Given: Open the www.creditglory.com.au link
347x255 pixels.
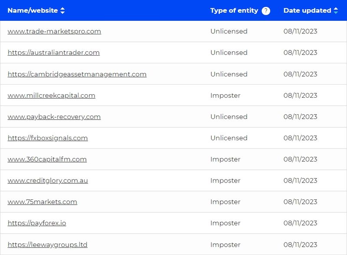Looking at the screenshot, I should [48, 181].
